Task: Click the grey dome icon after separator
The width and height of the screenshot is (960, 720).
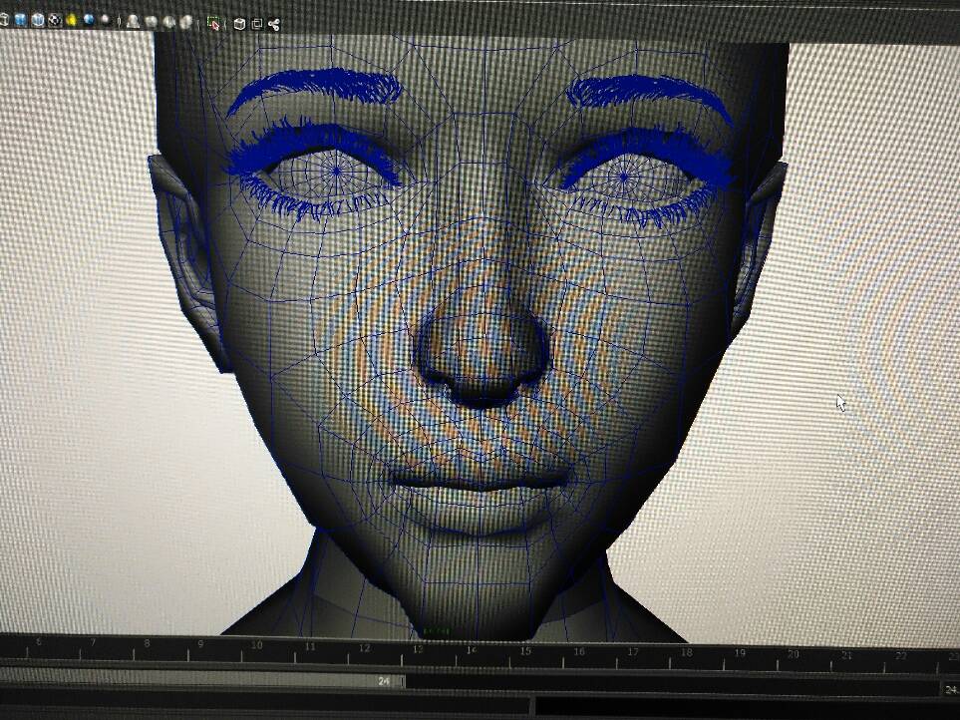Action: click(133, 21)
